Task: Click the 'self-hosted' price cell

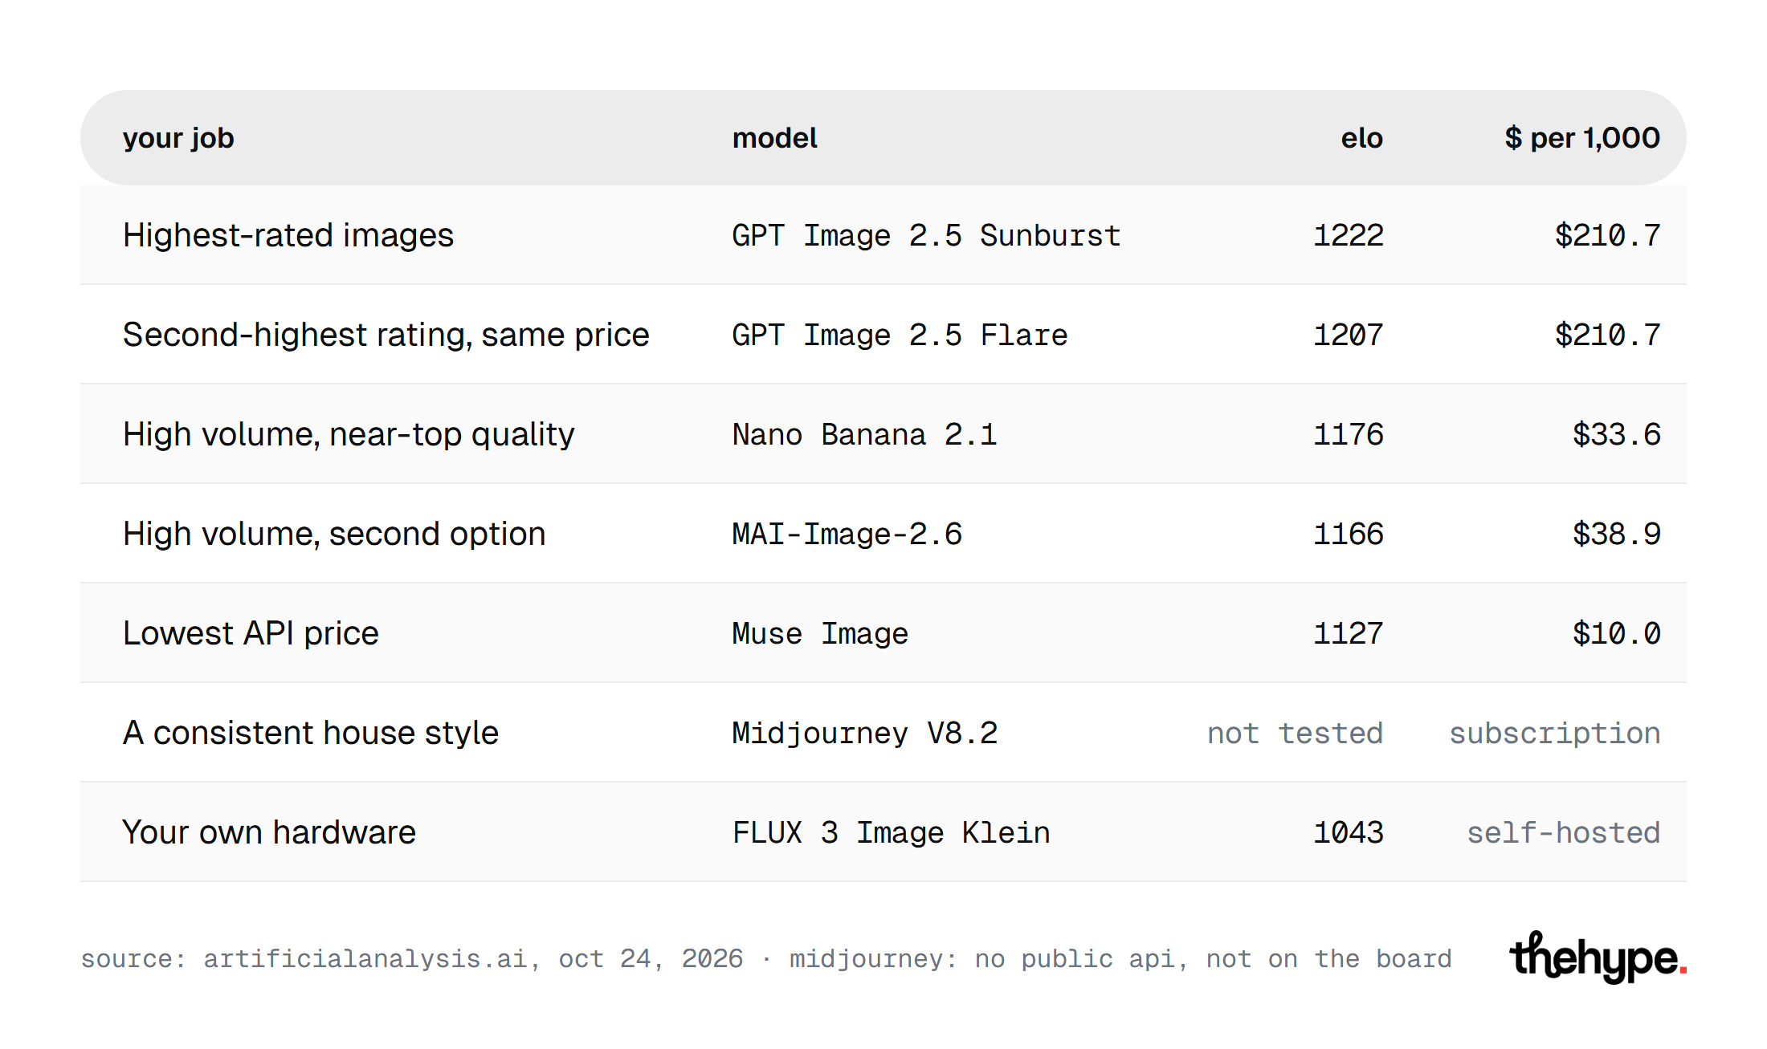Action: coord(1563,832)
